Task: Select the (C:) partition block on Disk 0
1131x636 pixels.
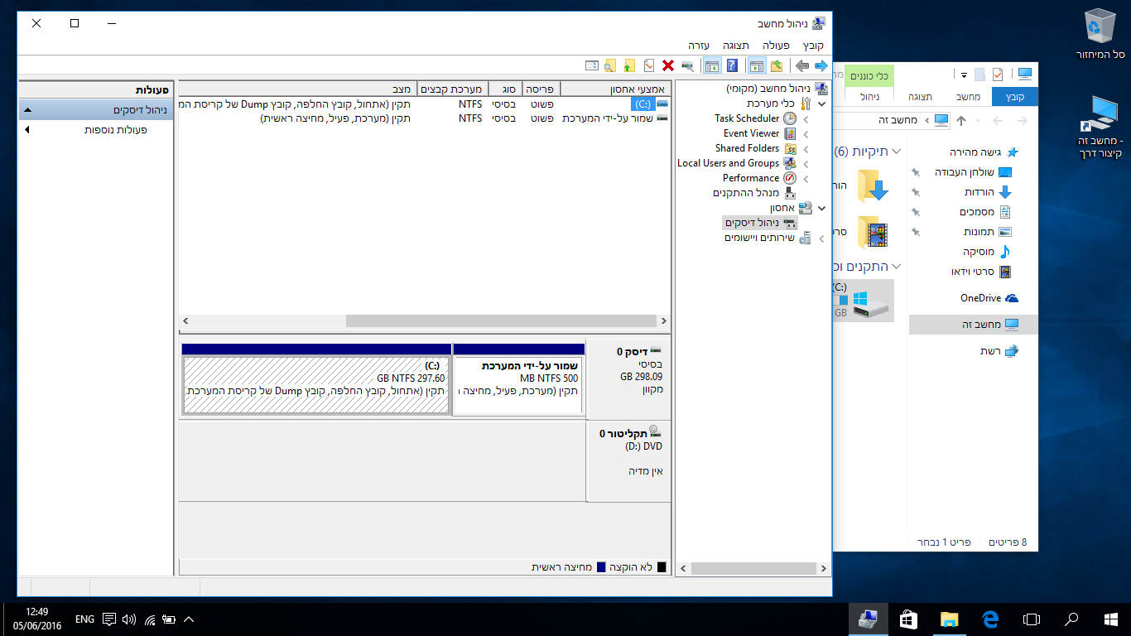Action: tap(315, 384)
